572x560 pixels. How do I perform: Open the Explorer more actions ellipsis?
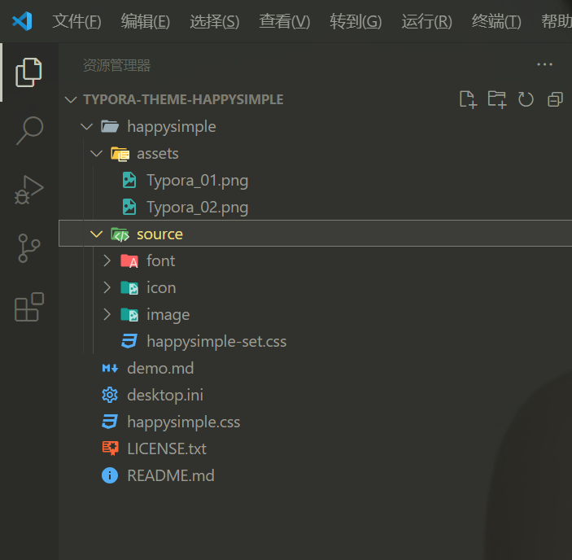coord(544,64)
